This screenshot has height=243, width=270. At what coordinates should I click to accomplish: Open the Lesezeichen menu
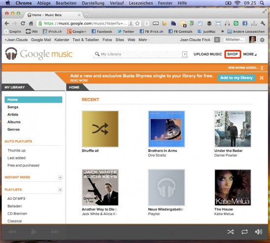(141, 3)
